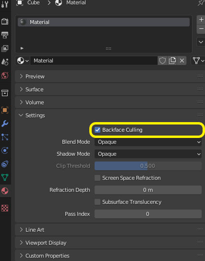Open the material link mode dropdown
205x261 pixels.
point(198,61)
